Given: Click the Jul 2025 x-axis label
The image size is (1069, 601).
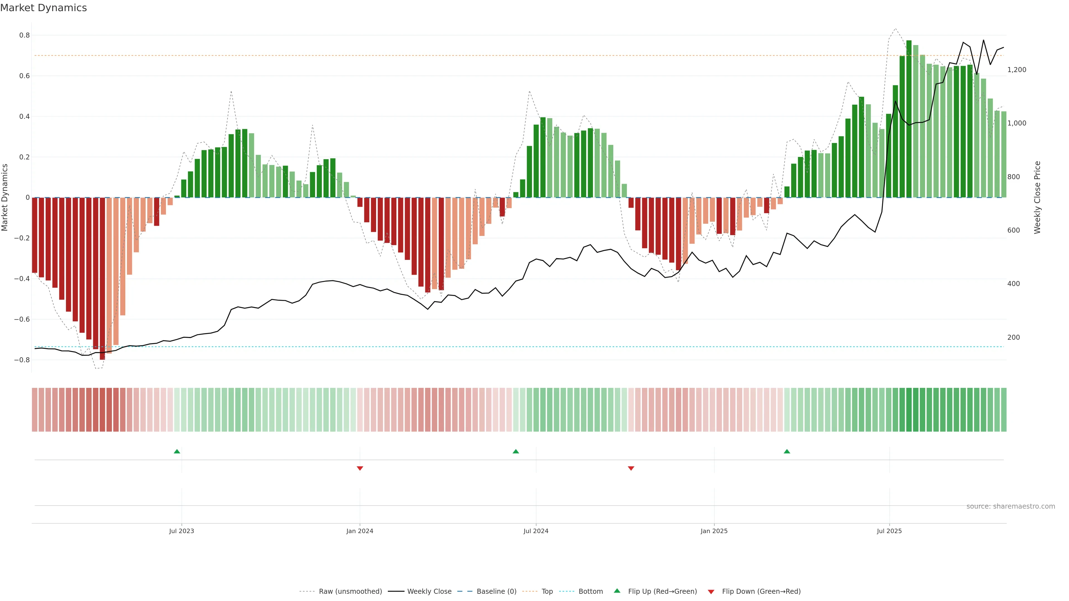Looking at the screenshot, I should [x=889, y=531].
